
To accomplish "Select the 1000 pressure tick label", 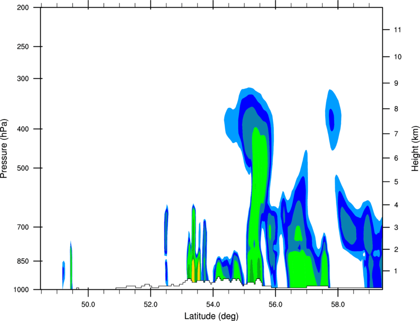I will point(21,289).
